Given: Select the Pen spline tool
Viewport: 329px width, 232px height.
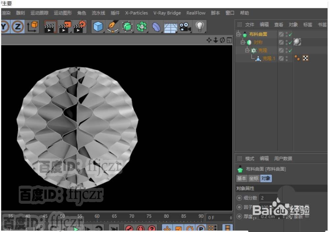Looking at the screenshot, I should [x=112, y=27].
